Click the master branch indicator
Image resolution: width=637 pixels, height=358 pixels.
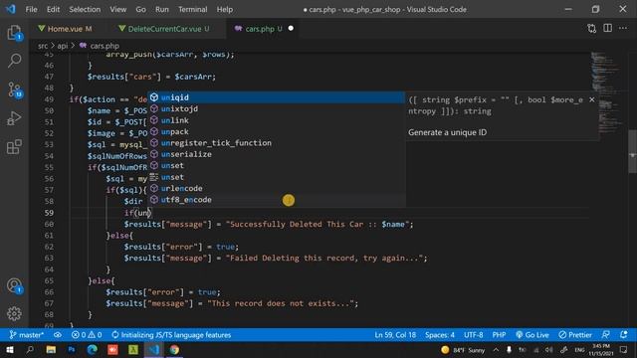pyautogui.click(x=27, y=335)
